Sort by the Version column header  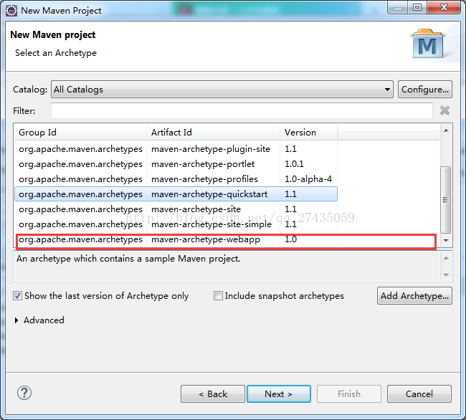coord(308,132)
